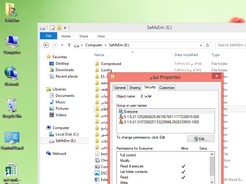Open the View ribbon tab
246x184 pixels.
point(101,36)
